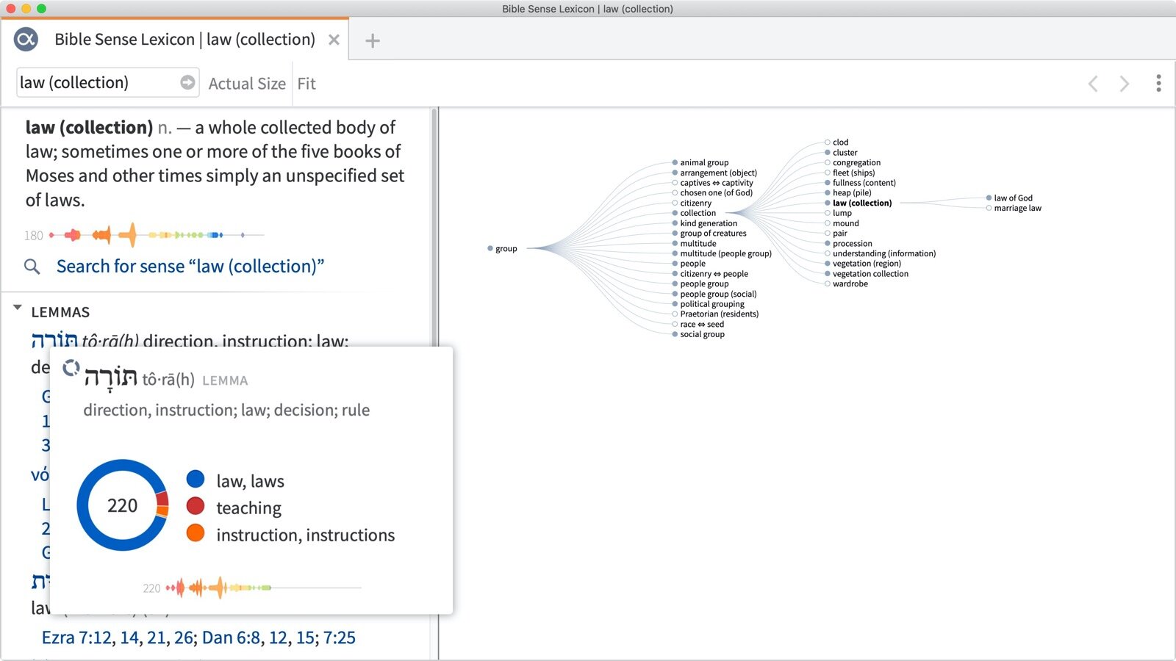Go forward with right chevron
This screenshot has height=661, width=1176.
tap(1124, 84)
